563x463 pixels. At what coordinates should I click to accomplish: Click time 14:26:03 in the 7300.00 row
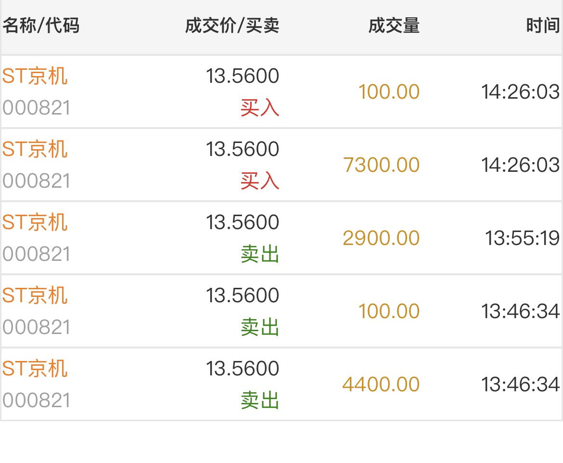click(x=520, y=165)
